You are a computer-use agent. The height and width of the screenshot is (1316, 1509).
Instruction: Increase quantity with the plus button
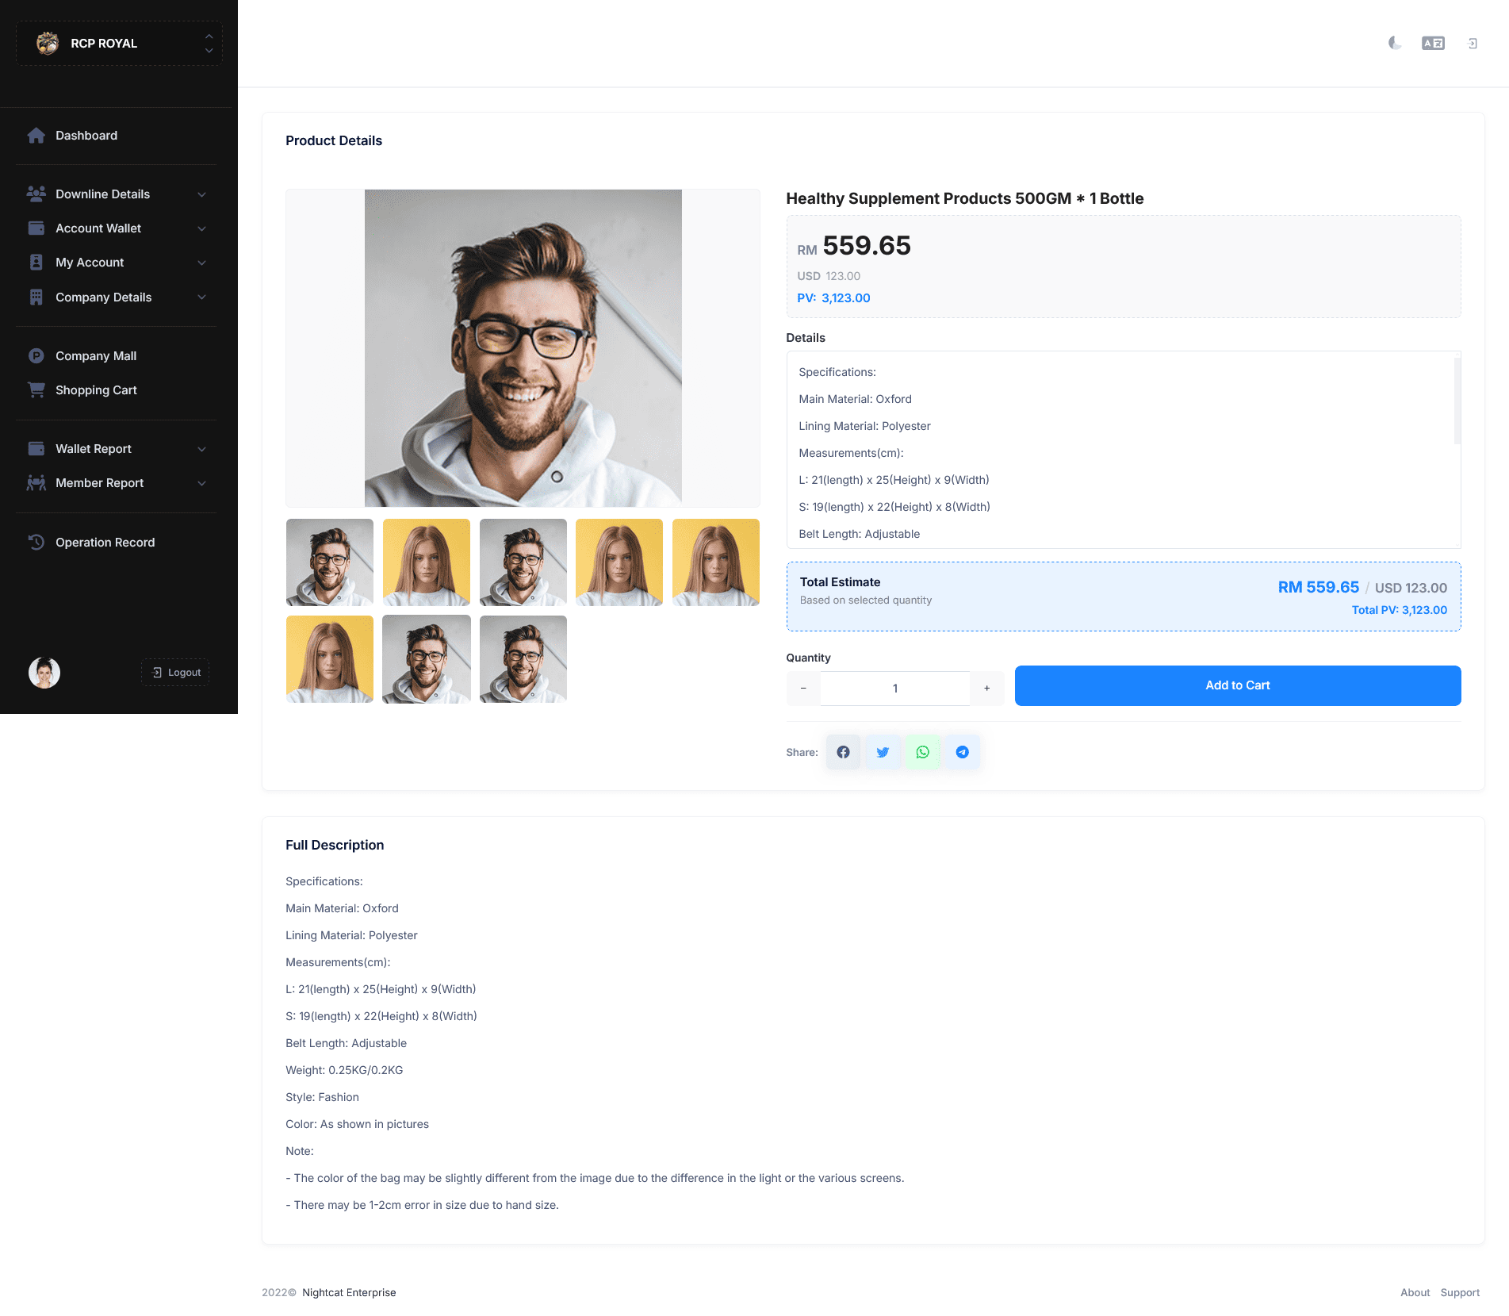click(987, 689)
